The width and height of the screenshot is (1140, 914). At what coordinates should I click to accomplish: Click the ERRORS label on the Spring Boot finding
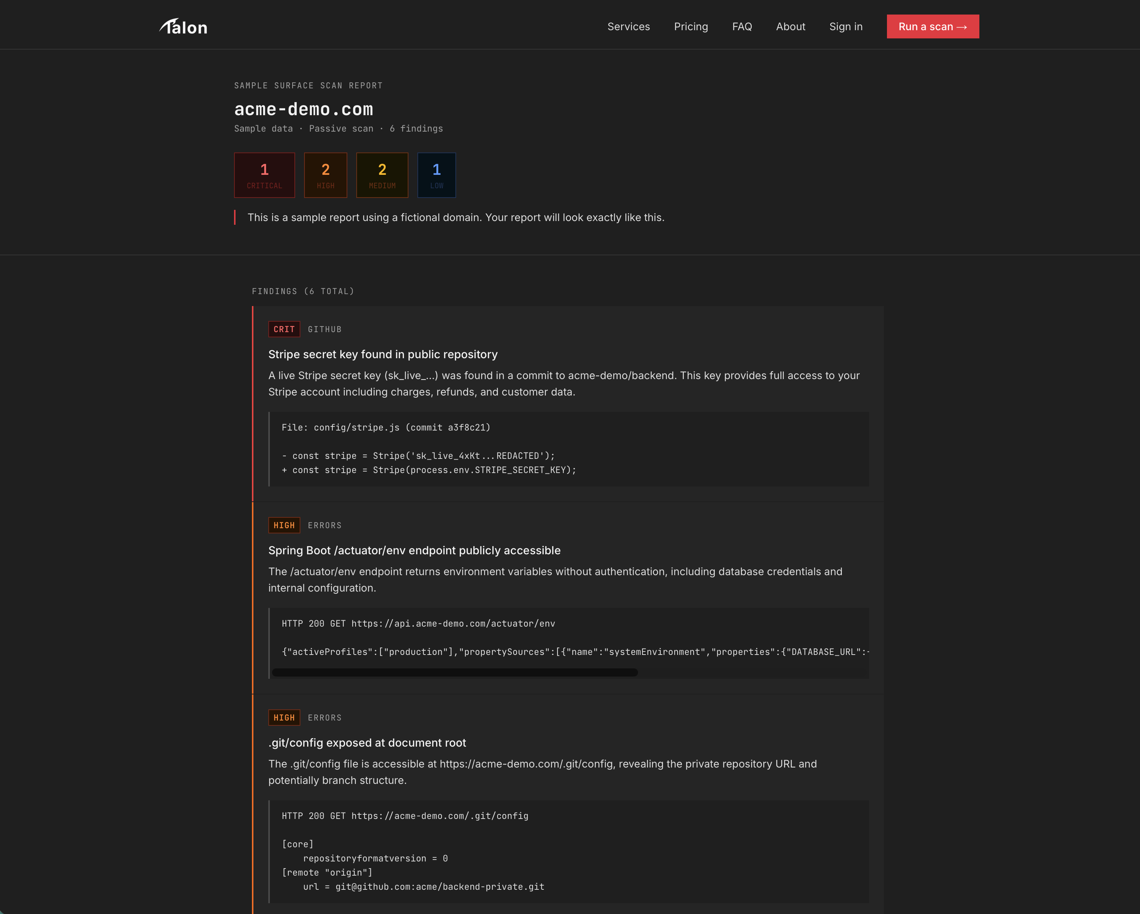[325, 525]
